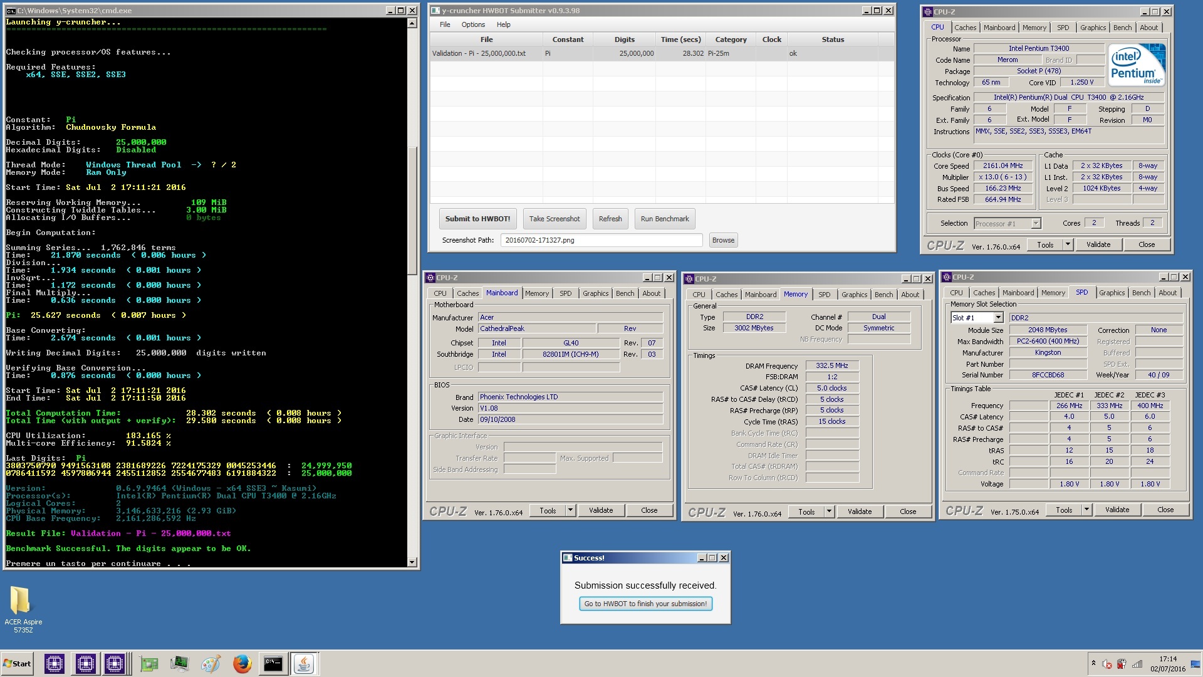Open the Processor #1 selection dropdown

pos(1036,224)
